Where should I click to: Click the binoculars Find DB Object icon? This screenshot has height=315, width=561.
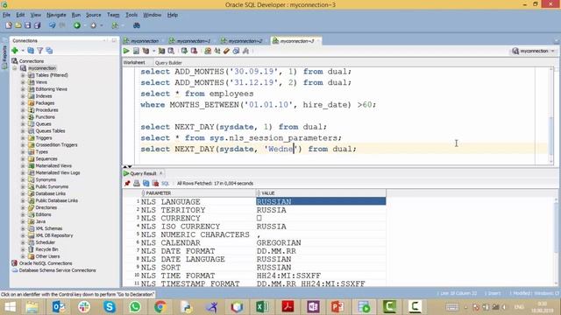137,25
